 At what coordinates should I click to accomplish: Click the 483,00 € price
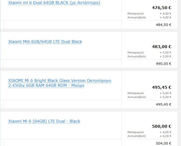tap(162, 47)
